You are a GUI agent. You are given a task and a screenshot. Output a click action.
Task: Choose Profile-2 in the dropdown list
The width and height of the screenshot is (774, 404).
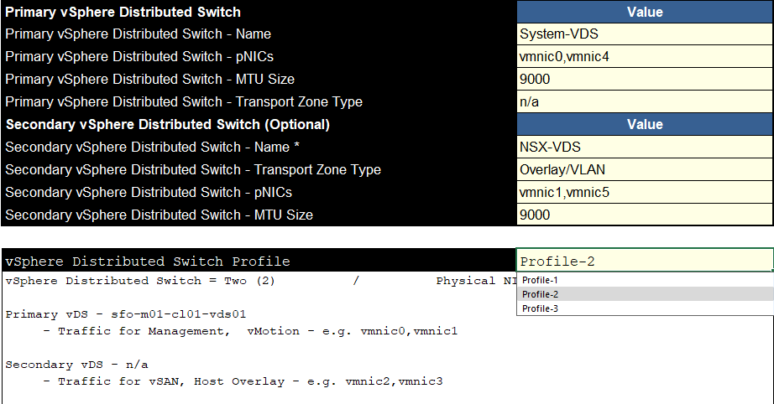[645, 294]
